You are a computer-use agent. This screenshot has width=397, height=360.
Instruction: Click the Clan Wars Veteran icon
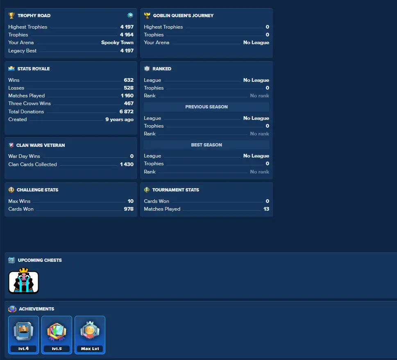pyautogui.click(x=11, y=145)
